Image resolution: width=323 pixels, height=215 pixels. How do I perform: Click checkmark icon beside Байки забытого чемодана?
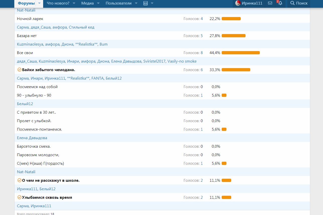pyautogui.click(x=19, y=70)
